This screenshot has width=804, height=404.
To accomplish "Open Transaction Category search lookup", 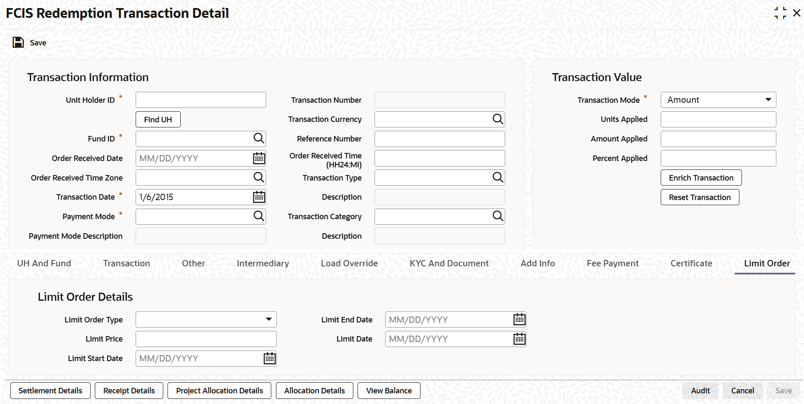I will coord(497,216).
